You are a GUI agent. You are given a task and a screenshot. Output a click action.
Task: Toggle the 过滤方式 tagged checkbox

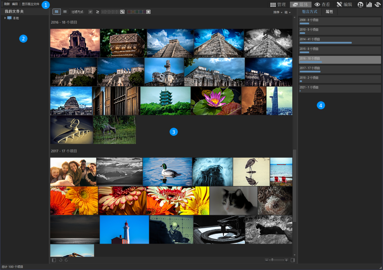pyautogui.click(x=90, y=12)
